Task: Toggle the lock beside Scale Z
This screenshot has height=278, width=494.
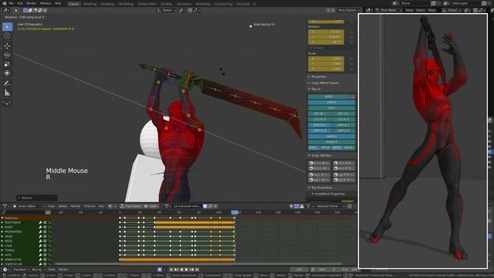Action: (351, 69)
